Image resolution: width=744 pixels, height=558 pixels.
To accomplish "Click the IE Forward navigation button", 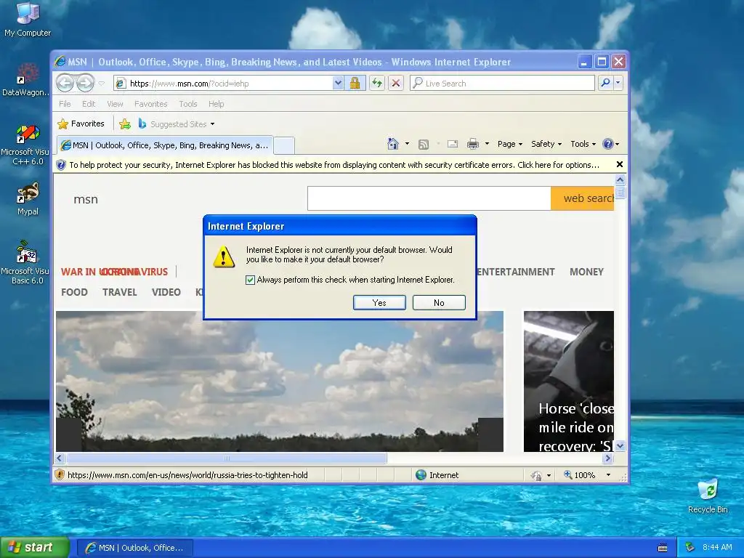I will point(86,83).
